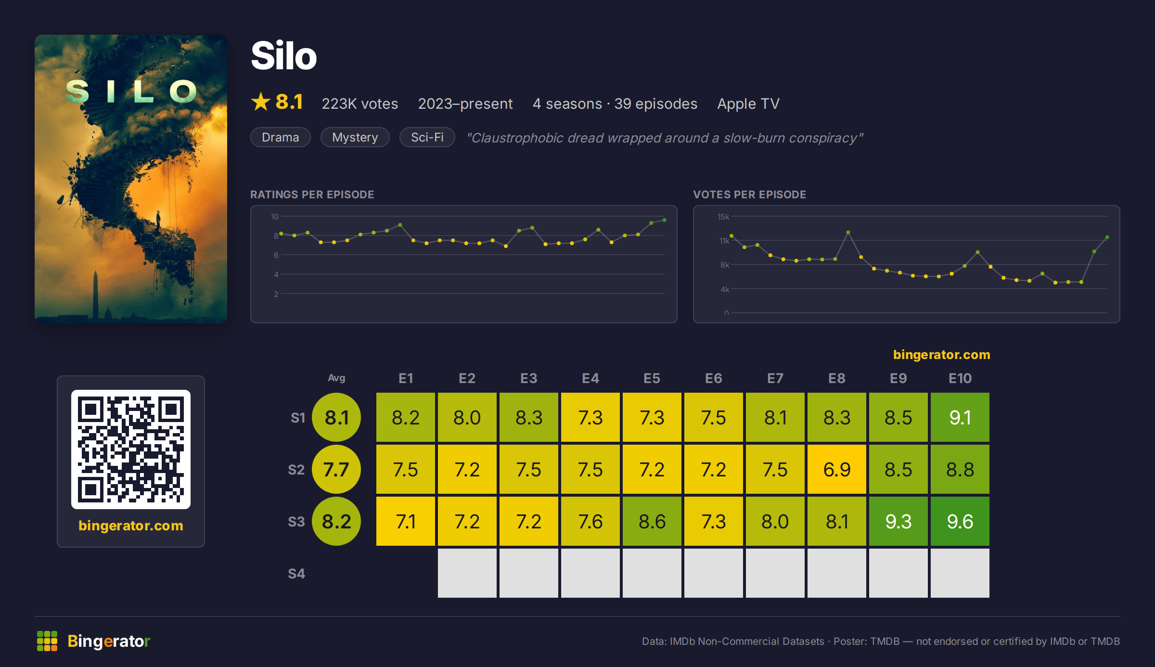
Task: Click the gold star rating icon
Action: tap(261, 102)
